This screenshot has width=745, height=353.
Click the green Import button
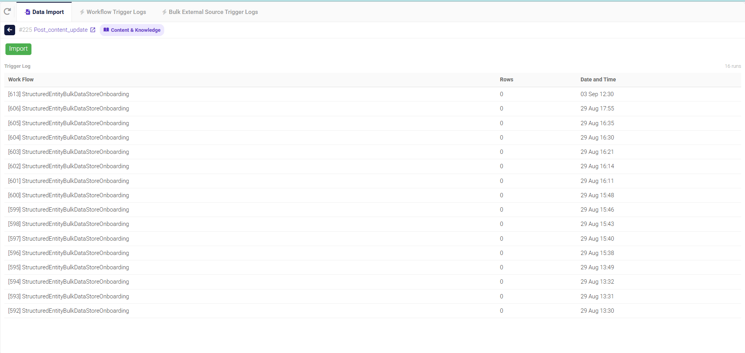(18, 49)
